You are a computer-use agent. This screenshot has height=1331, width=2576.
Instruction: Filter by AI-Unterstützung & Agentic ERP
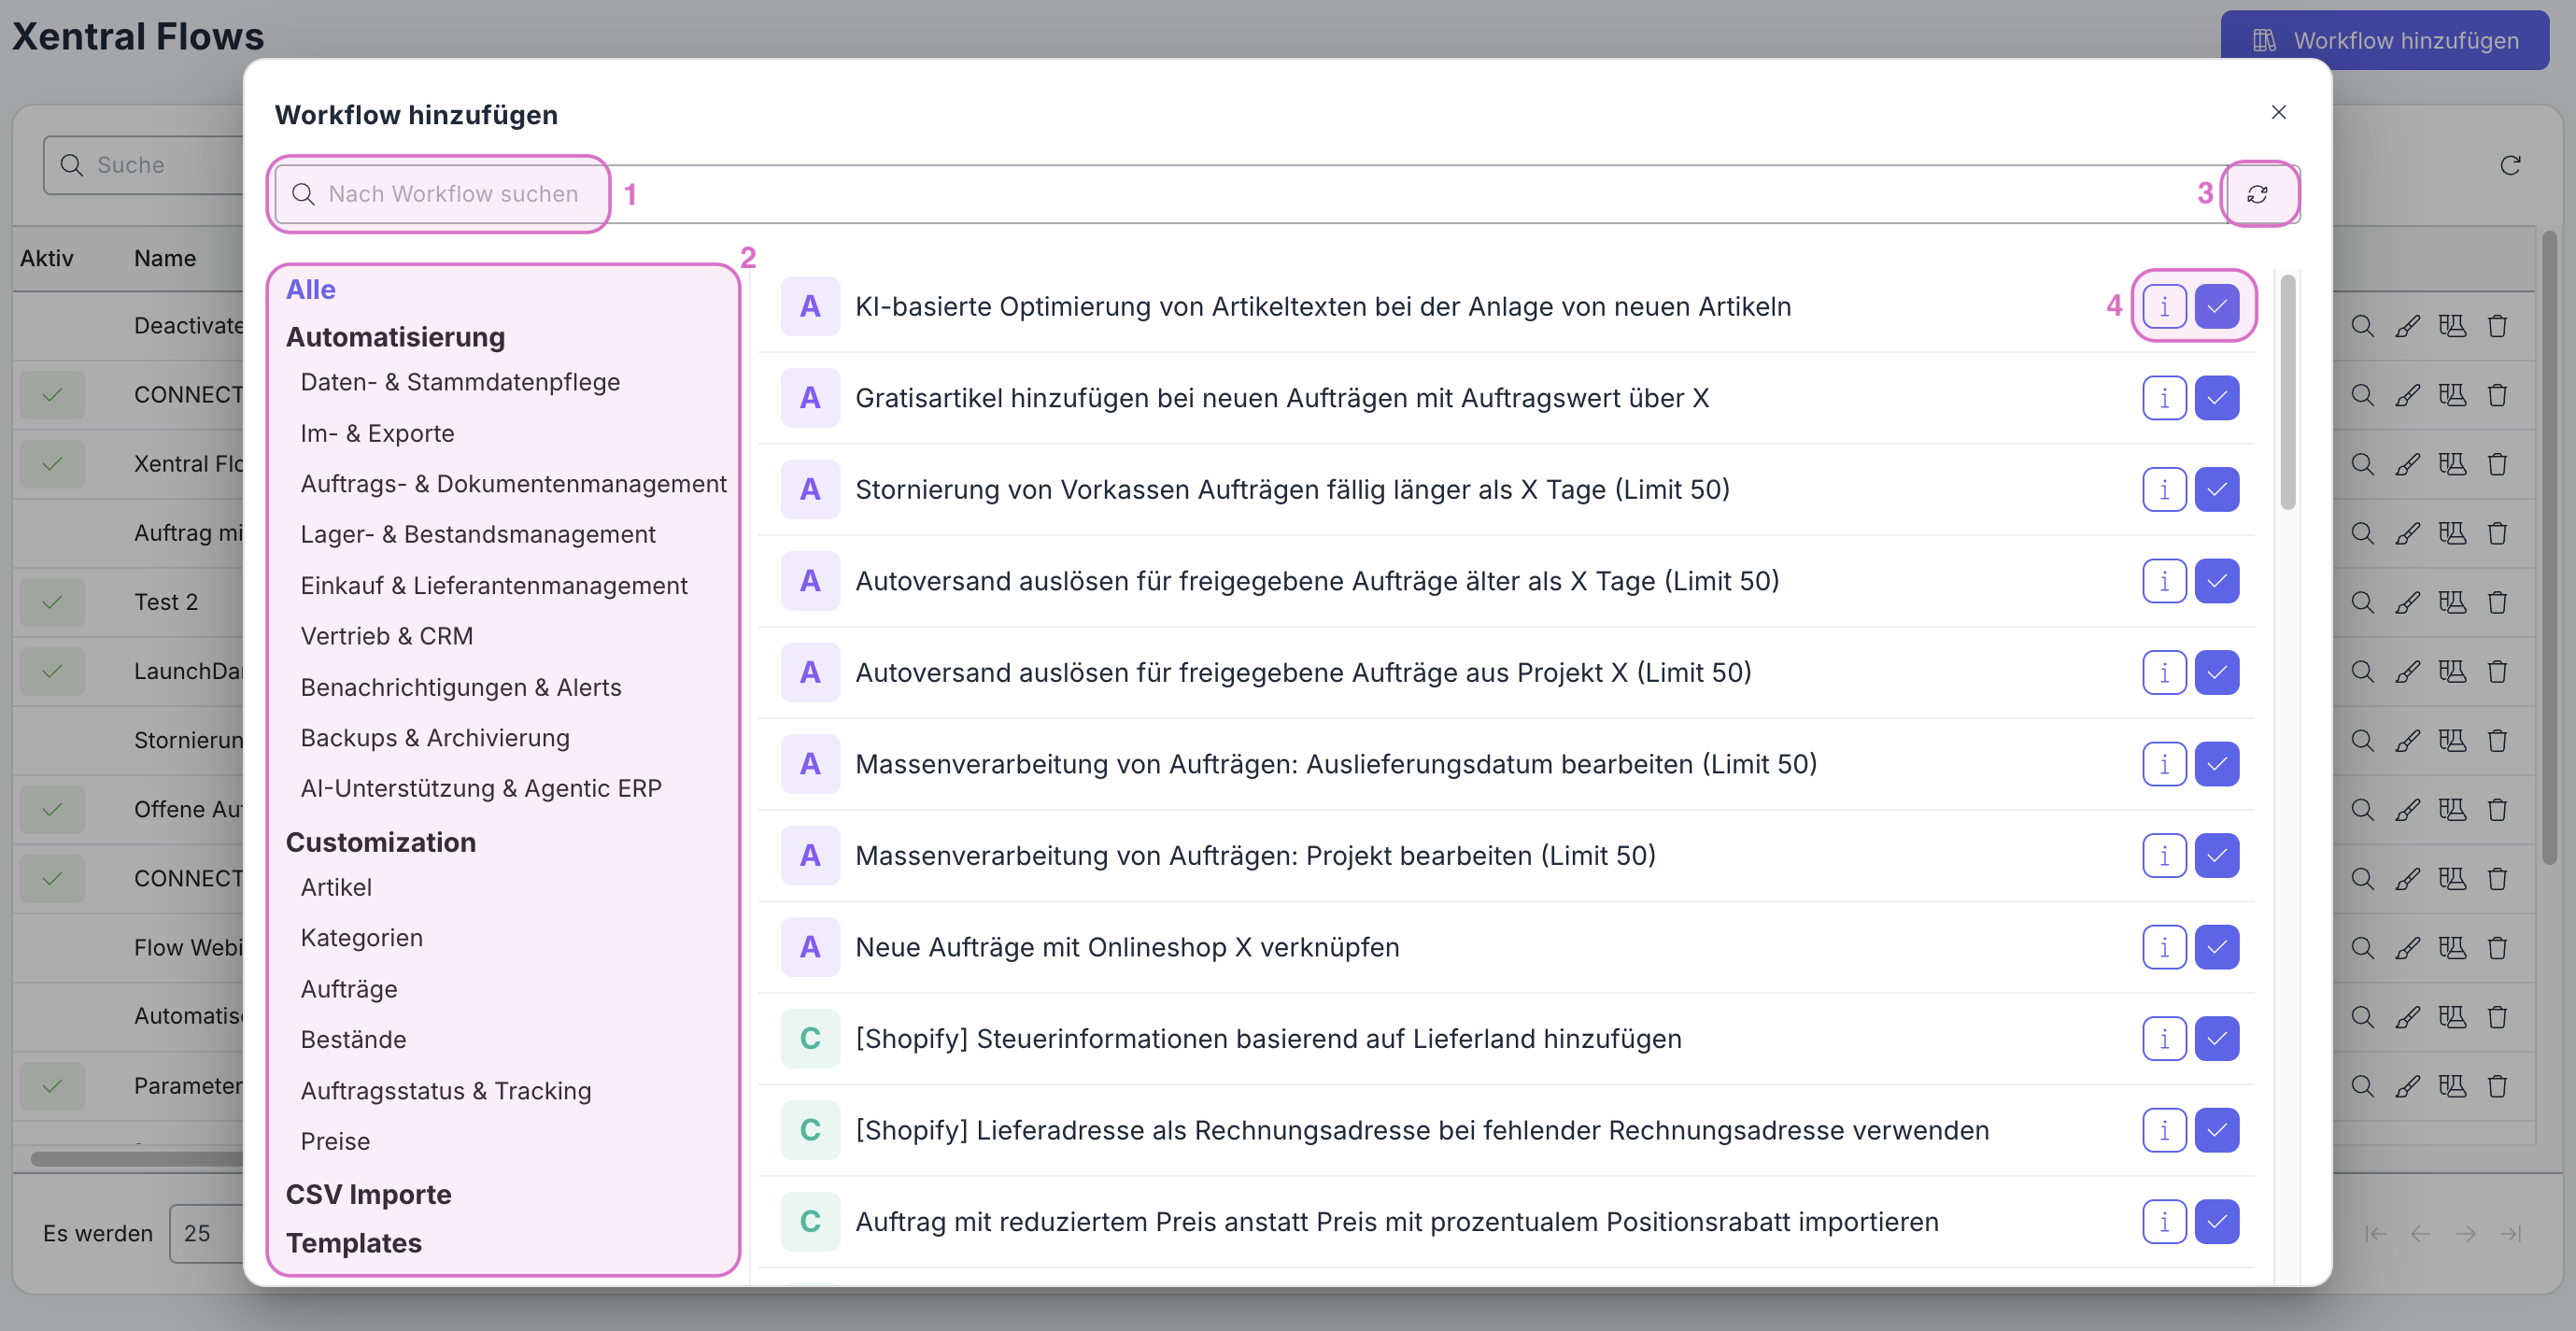tap(480, 788)
